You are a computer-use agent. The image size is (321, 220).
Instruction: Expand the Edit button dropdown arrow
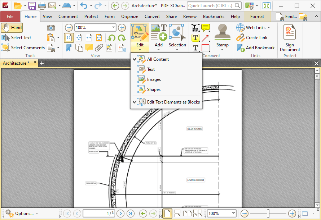click(140, 50)
